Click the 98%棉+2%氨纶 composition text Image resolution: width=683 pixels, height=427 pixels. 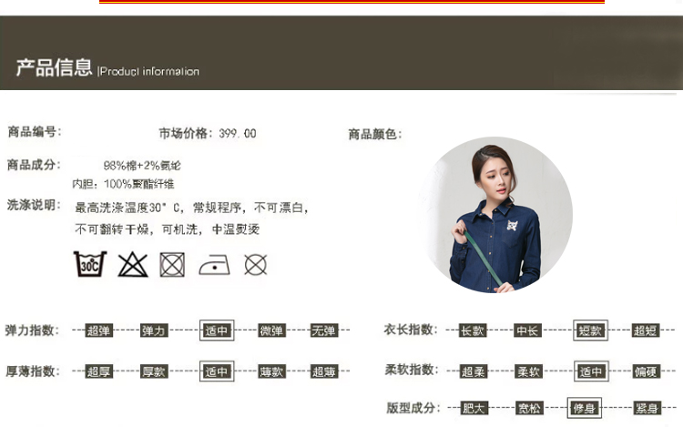142,166
